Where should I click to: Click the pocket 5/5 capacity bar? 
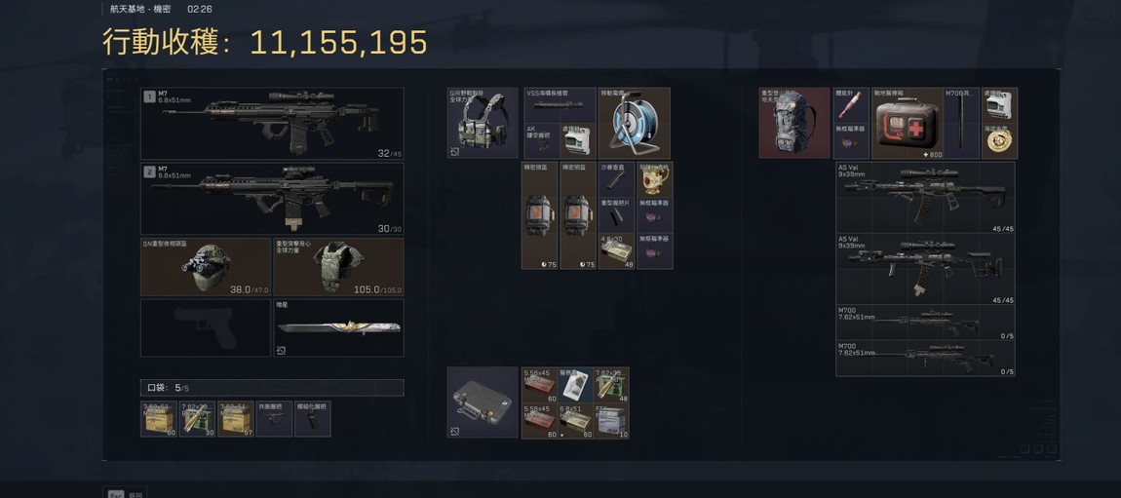pos(272,388)
